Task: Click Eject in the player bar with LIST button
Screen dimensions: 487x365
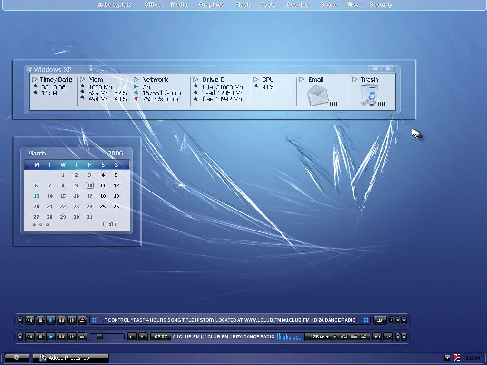Action: point(82,320)
